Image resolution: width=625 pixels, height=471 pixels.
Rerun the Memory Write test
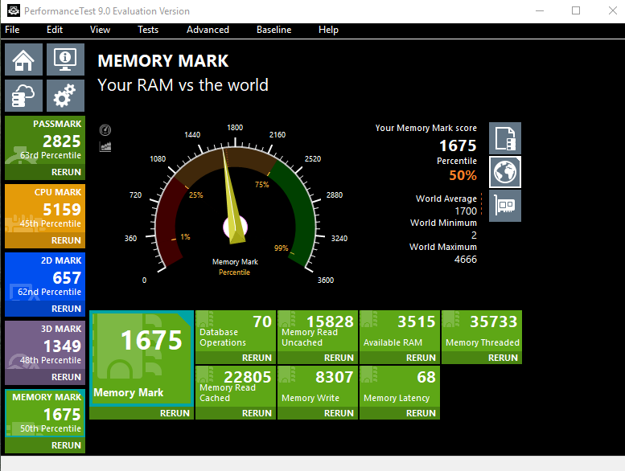click(x=339, y=413)
